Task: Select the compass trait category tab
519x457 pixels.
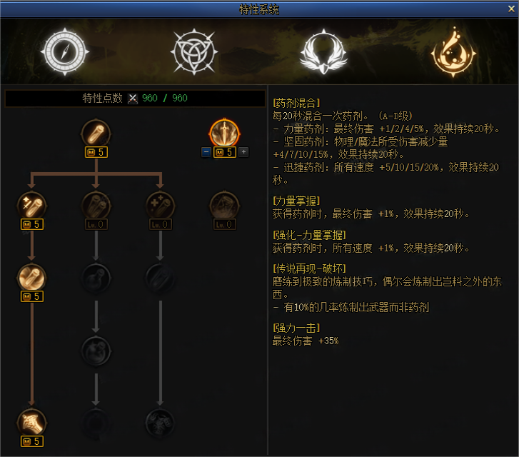Action: 65,51
